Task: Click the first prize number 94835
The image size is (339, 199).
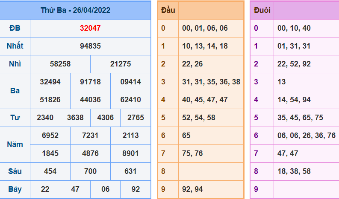Action: point(90,46)
